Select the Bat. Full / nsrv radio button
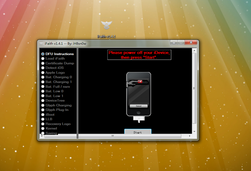Viewport: 251px width, 171px height. coord(43,86)
